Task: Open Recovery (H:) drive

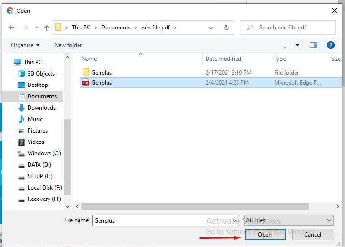Action: [44, 199]
